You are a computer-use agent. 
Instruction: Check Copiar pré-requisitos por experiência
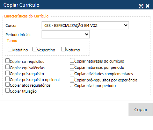click(72, 79)
